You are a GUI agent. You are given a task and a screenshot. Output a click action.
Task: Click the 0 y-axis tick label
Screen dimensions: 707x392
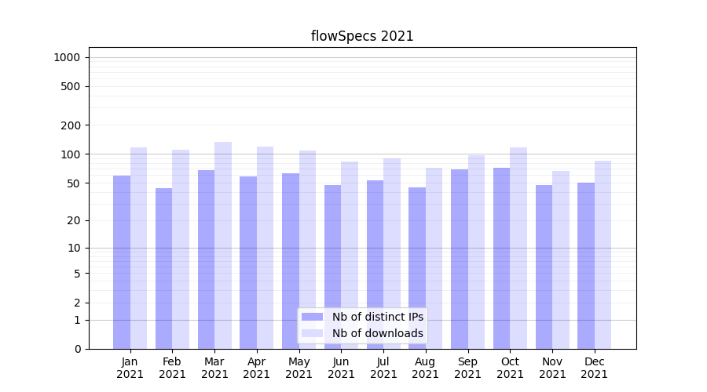(77, 349)
